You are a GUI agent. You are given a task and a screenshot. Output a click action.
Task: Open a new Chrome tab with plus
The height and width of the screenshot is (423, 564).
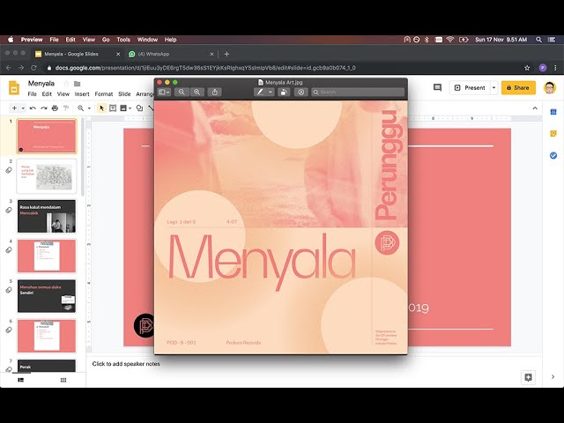tap(226, 54)
